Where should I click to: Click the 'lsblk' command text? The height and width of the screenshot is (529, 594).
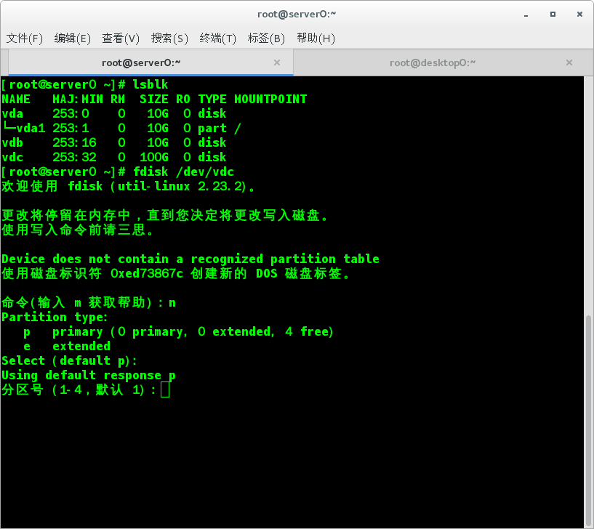150,84
